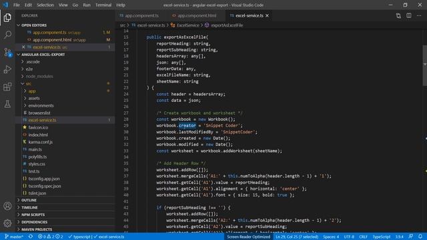Expand the app folder

pyautogui.click(x=32, y=91)
